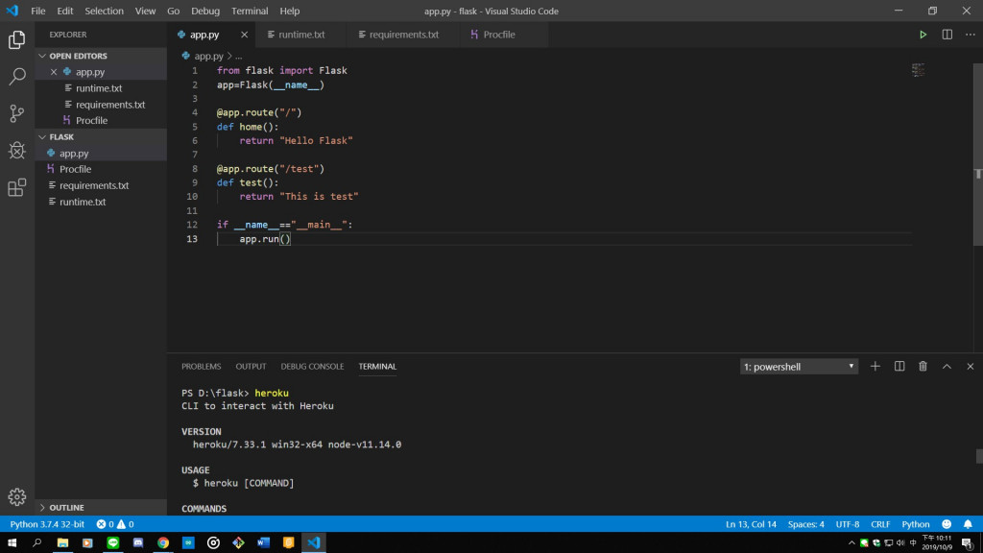Screen dimensions: 983x553
Task: Click errors and warnings count in status bar
Action: coord(115,524)
